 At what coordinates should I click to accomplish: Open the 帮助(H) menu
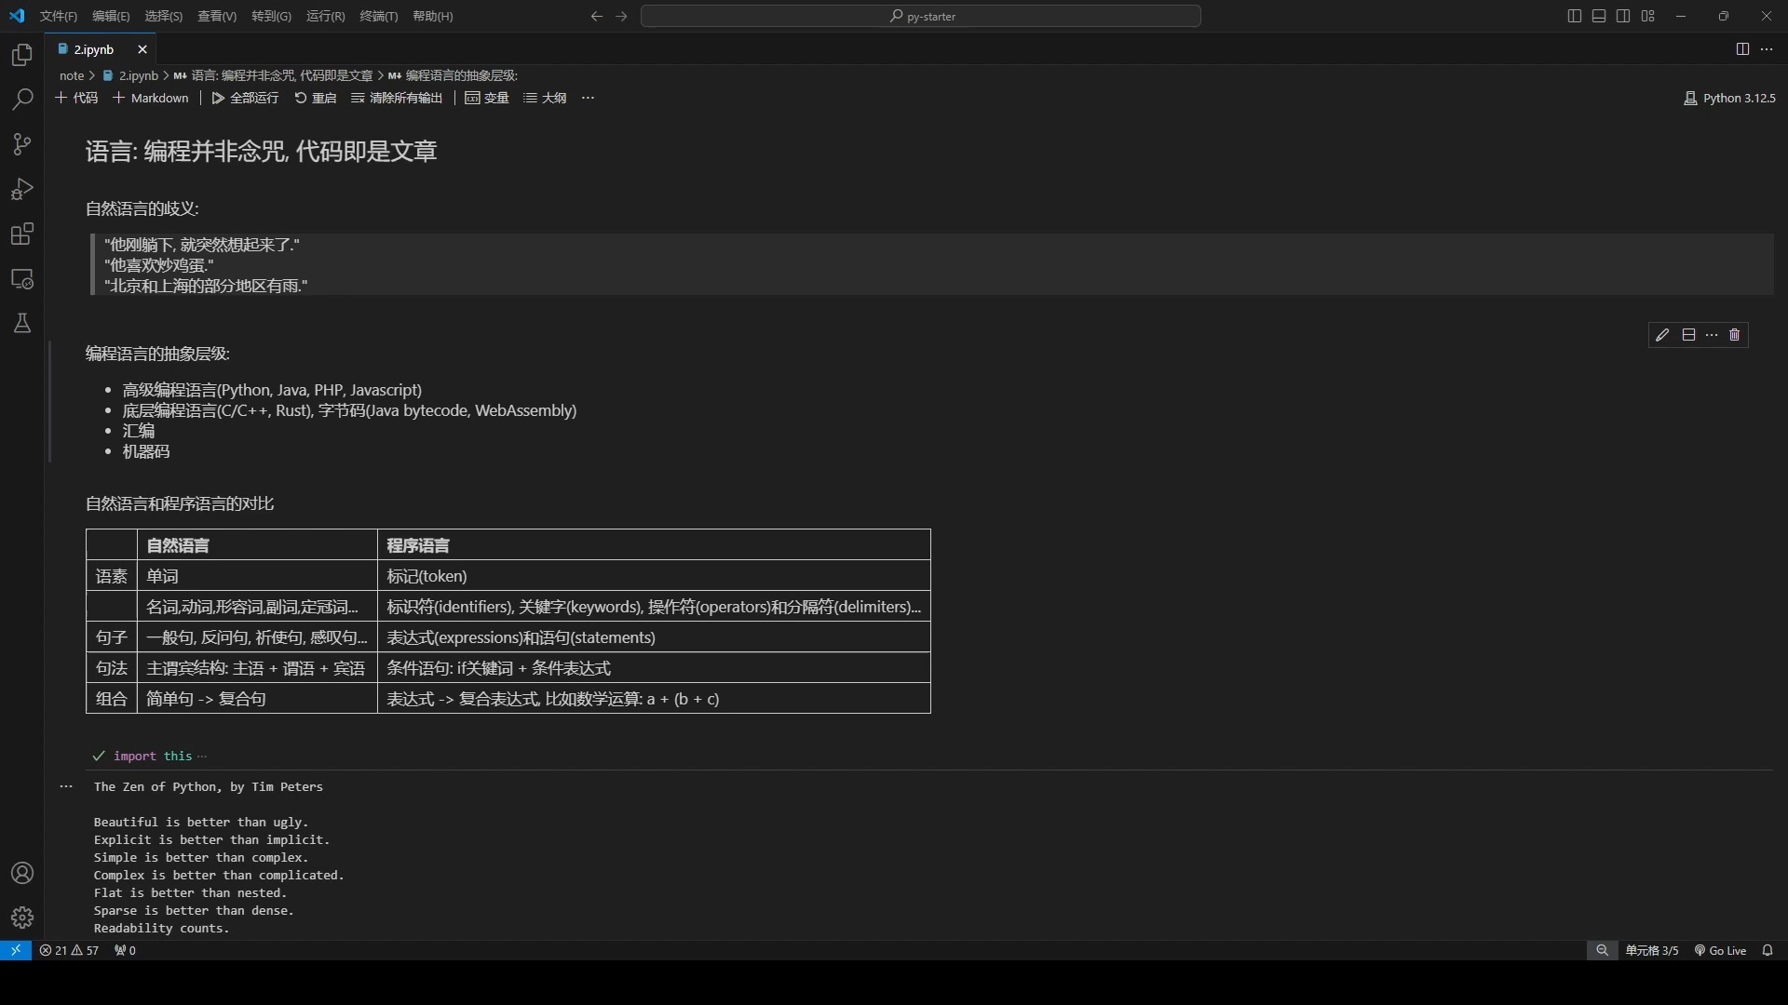433,16
